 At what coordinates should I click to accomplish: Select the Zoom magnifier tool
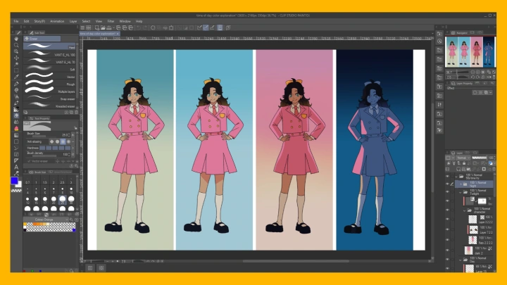16,45
